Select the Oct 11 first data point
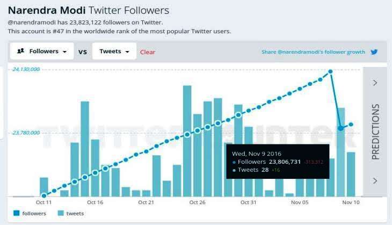The image size is (392, 225). (44, 196)
